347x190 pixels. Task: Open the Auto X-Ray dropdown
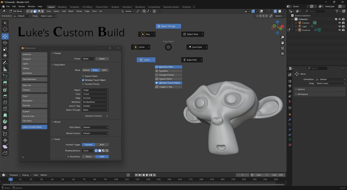tap(95, 106)
